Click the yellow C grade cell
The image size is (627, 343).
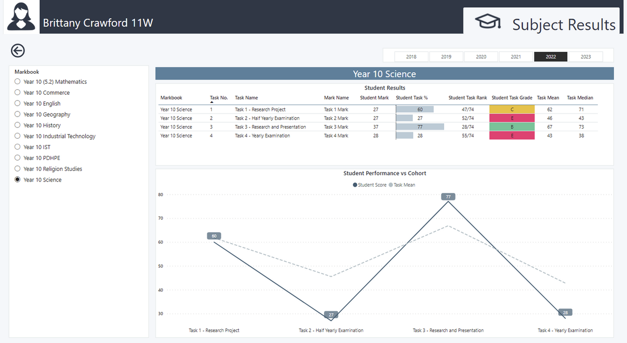(x=512, y=109)
